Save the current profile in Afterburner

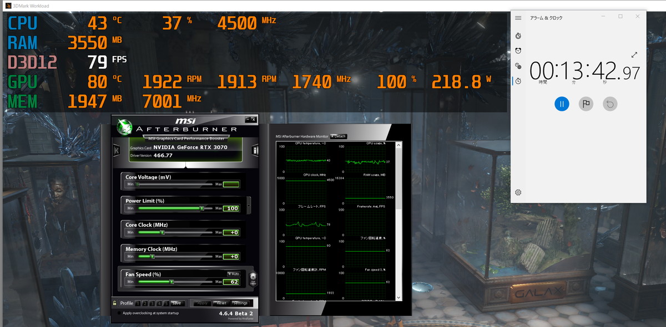(176, 303)
